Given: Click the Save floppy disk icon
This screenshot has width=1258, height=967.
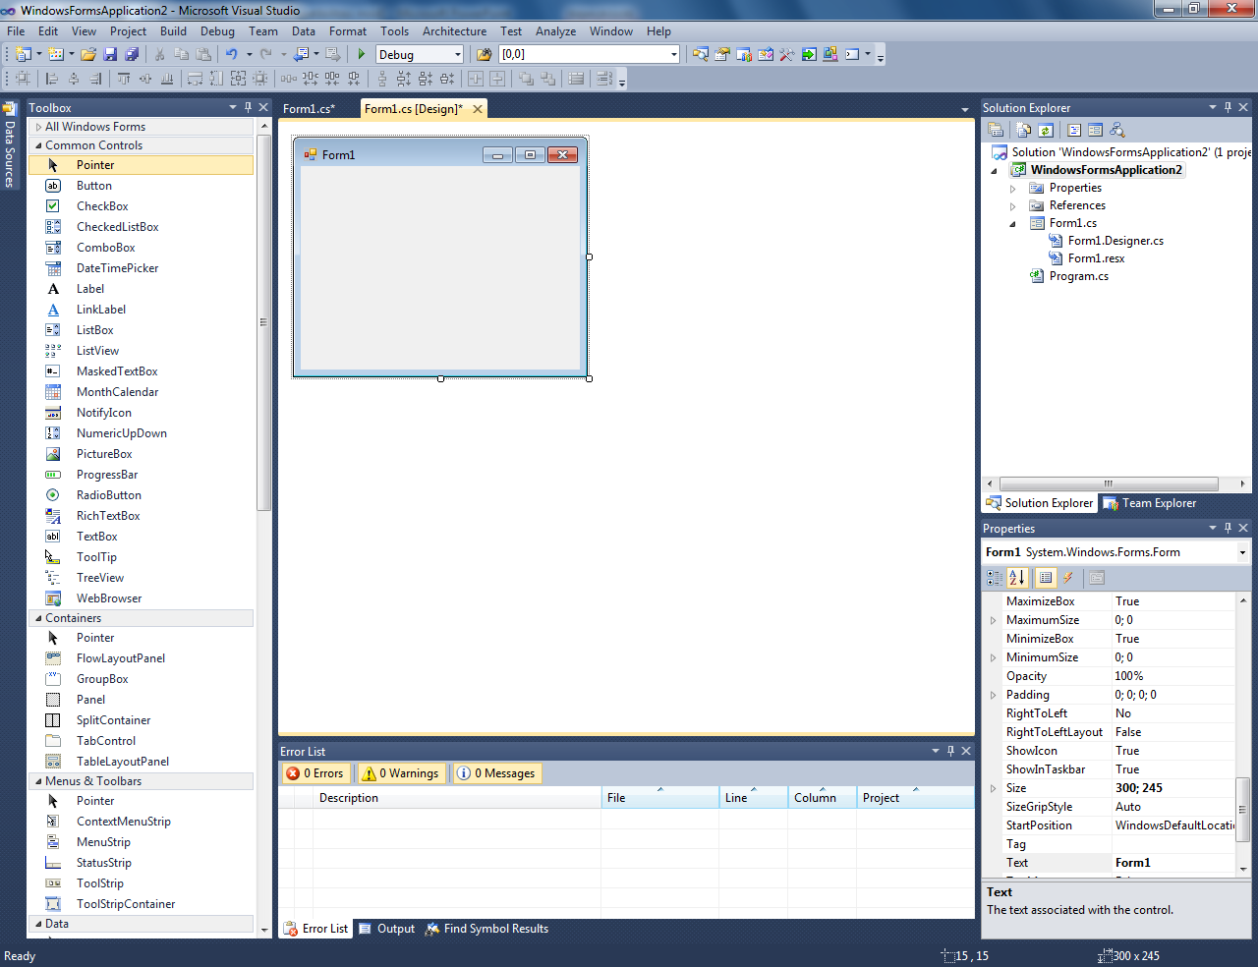Looking at the screenshot, I should point(110,54).
